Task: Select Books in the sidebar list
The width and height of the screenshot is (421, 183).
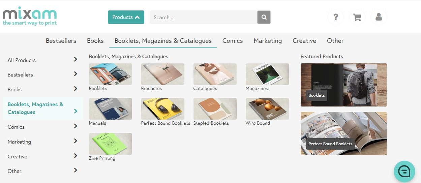Action: (14, 90)
